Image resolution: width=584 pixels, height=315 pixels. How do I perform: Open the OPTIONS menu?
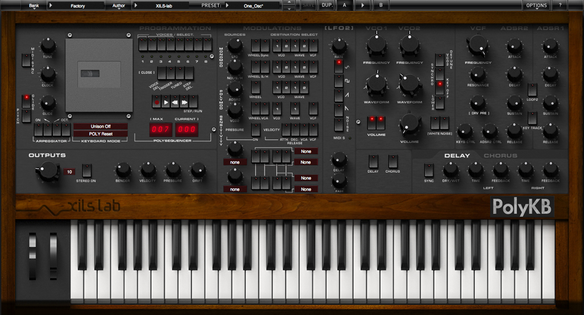point(536,5)
